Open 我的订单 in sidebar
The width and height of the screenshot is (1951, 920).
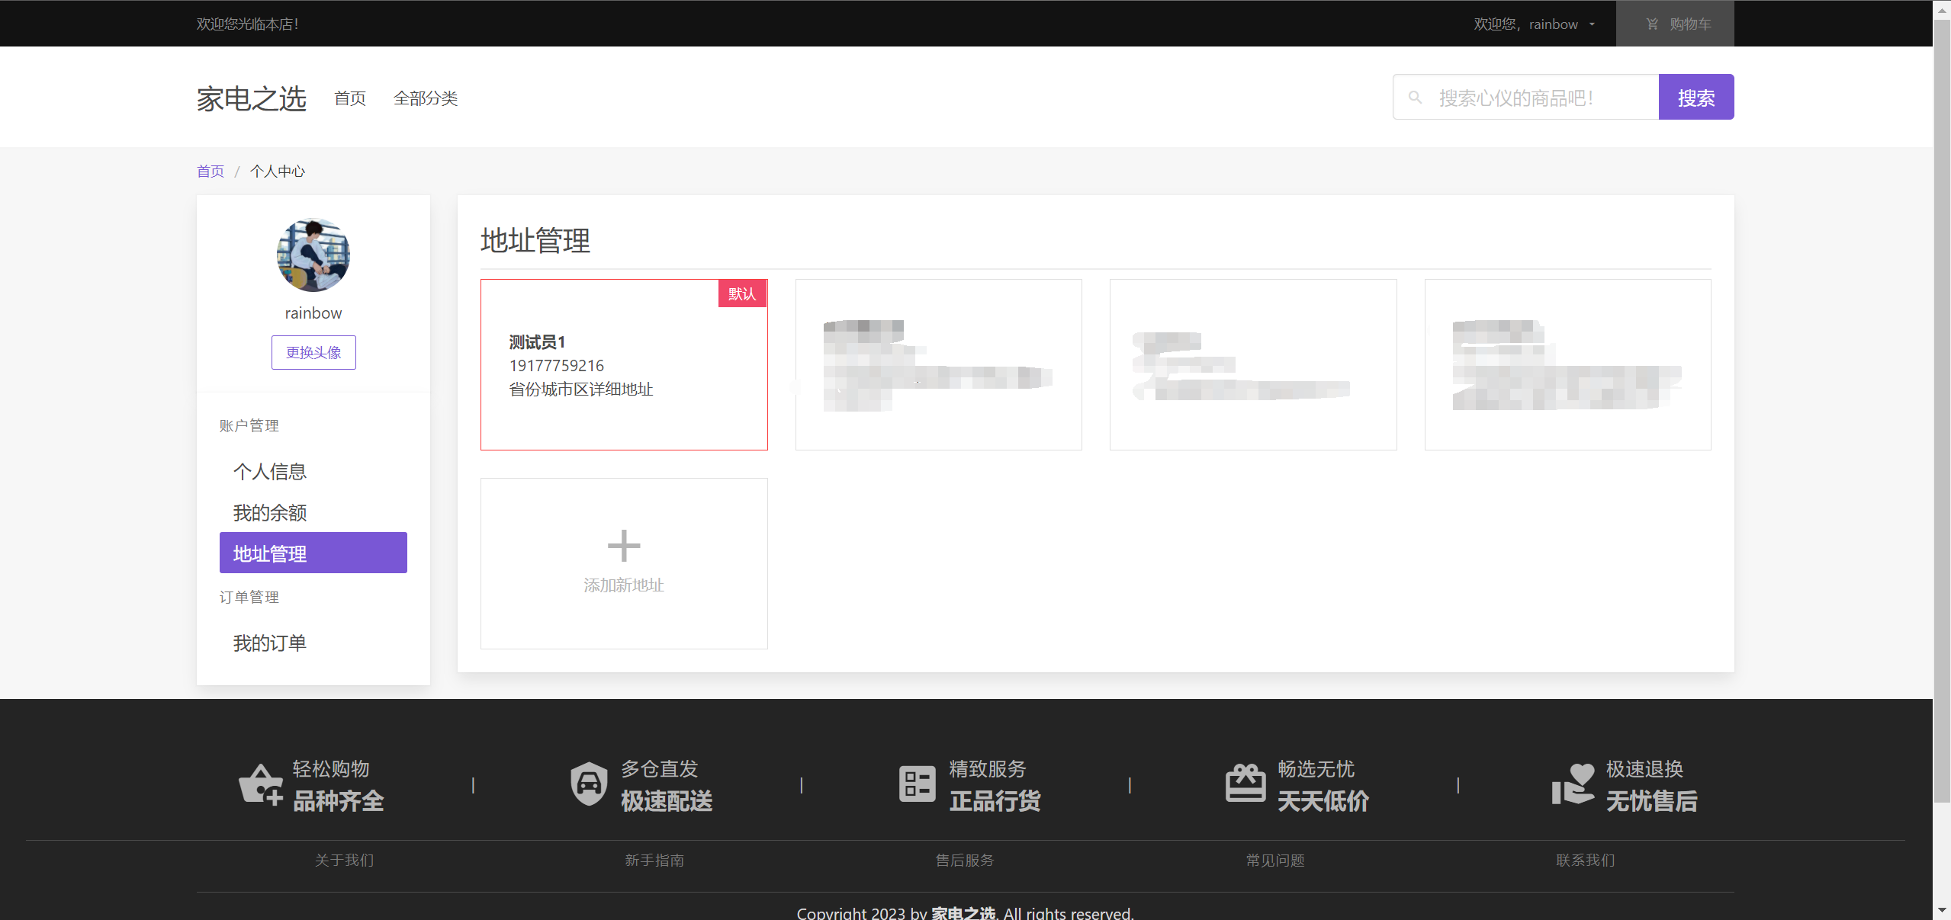(269, 643)
